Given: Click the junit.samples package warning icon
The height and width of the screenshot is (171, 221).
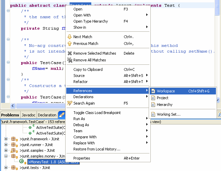Looking at the screenshot, I should [14, 150].
